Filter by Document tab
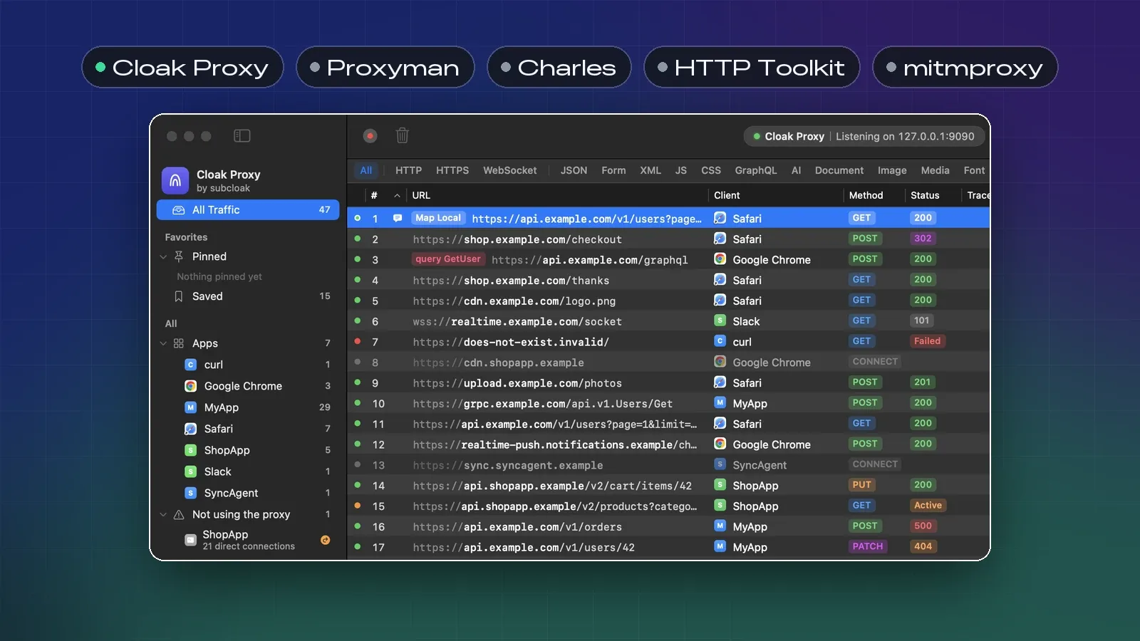Viewport: 1140px width, 641px height. pyautogui.click(x=839, y=170)
